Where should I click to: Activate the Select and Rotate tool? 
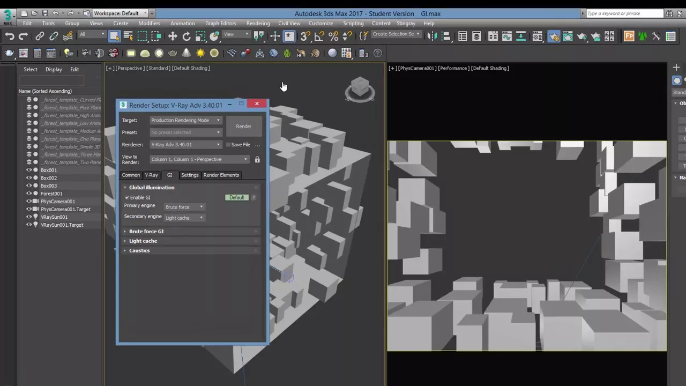pyautogui.click(x=187, y=36)
